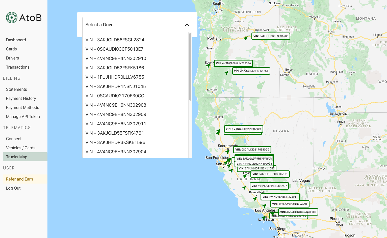Click map label VIN 4V4NC9EH8LN228386

click(x=233, y=63)
